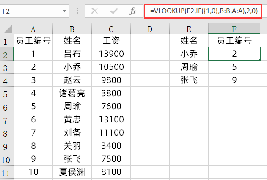267x180 pixels.
Task: Click cell containing 夏侯渊
Action: pos(72,172)
